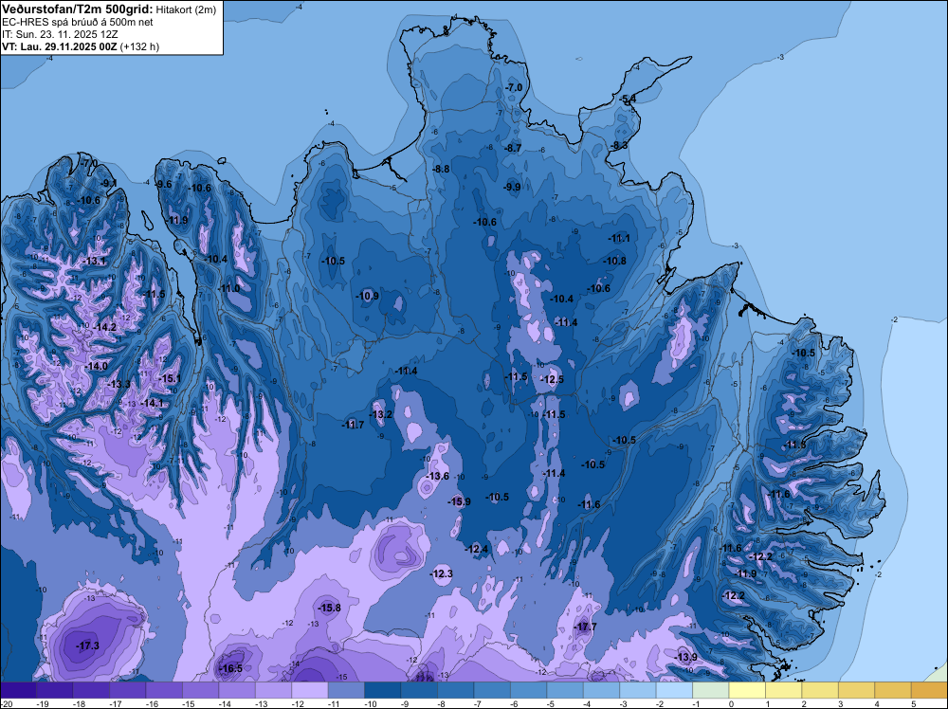The height and width of the screenshot is (709, 948).
Task: Click the -5.4 temperature value
Action: point(628,99)
